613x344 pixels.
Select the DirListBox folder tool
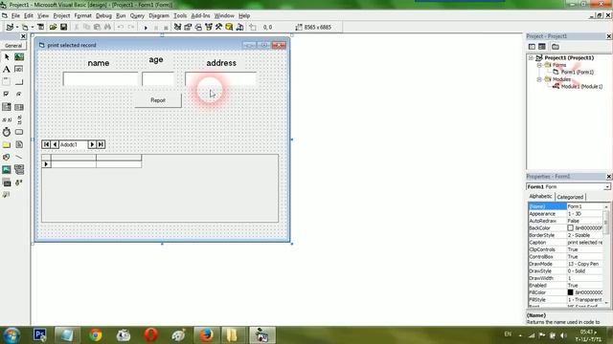(7, 144)
